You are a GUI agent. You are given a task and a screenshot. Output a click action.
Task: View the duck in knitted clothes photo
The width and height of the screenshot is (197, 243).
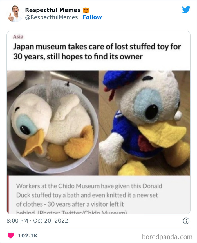coord(145,123)
